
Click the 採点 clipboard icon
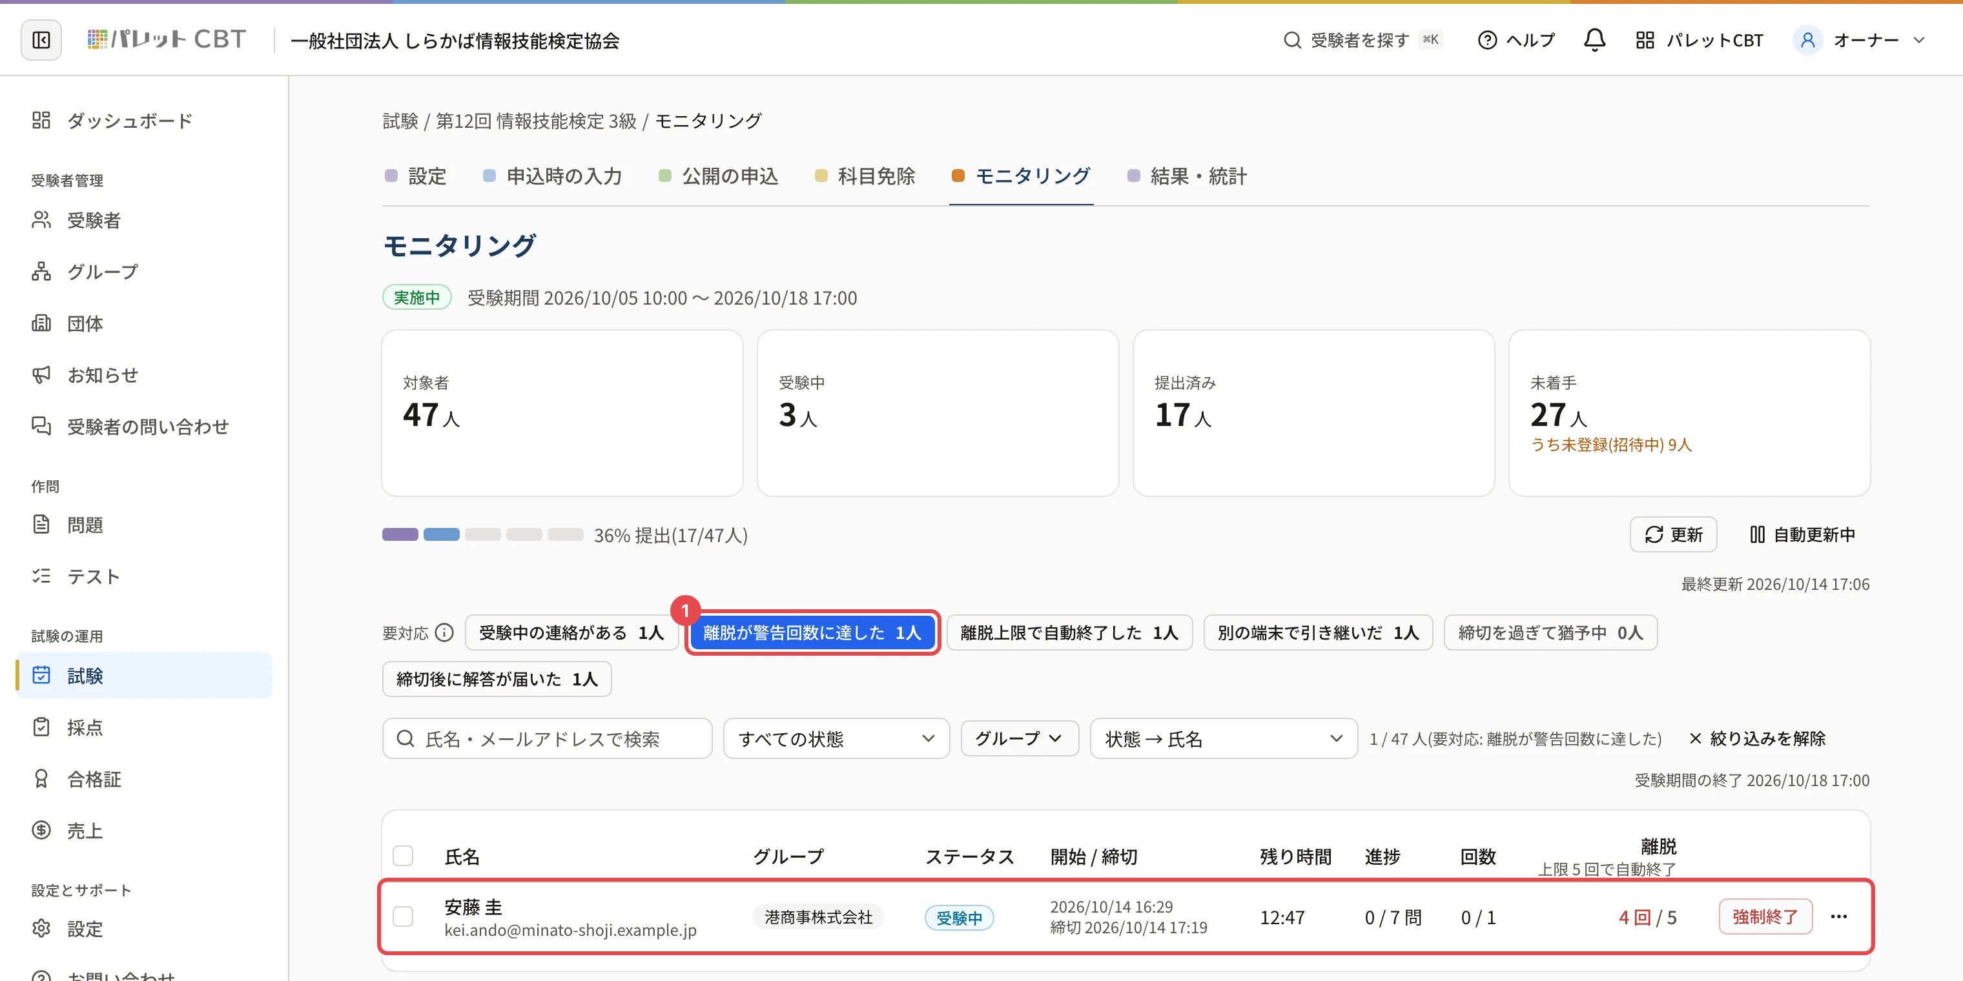point(41,727)
